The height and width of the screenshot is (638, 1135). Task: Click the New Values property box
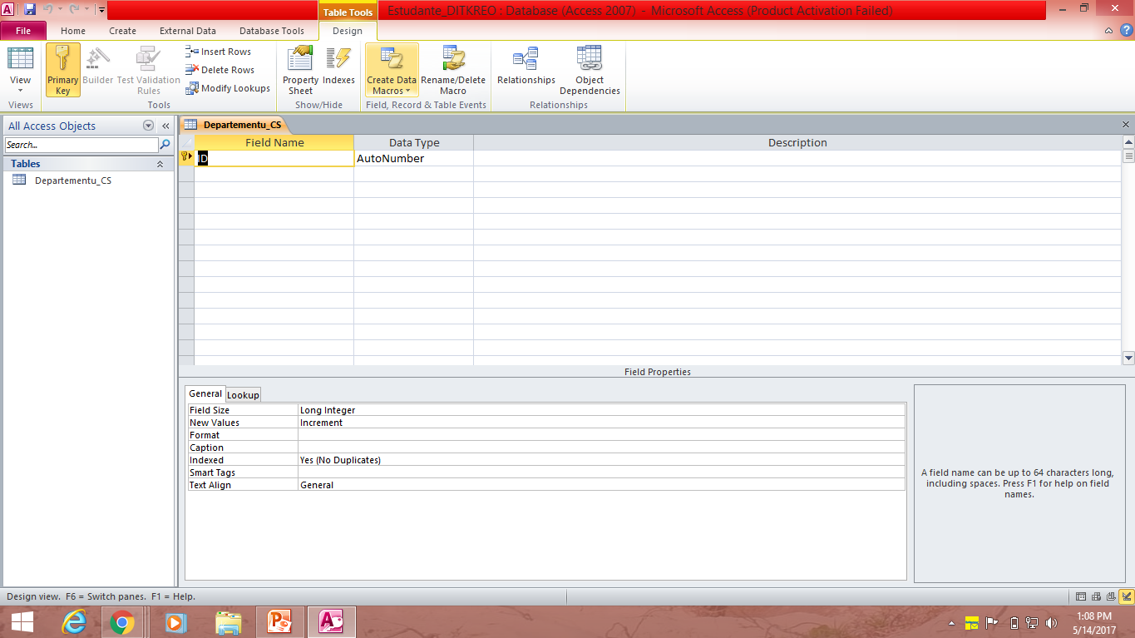(x=601, y=423)
